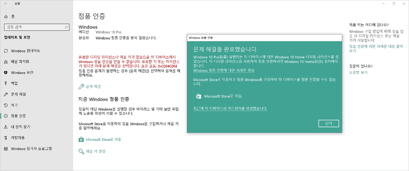Open 정품 인증에 대한 자세한 내용 알아보기 link
The width and height of the screenshot is (409, 171).
[376, 48]
